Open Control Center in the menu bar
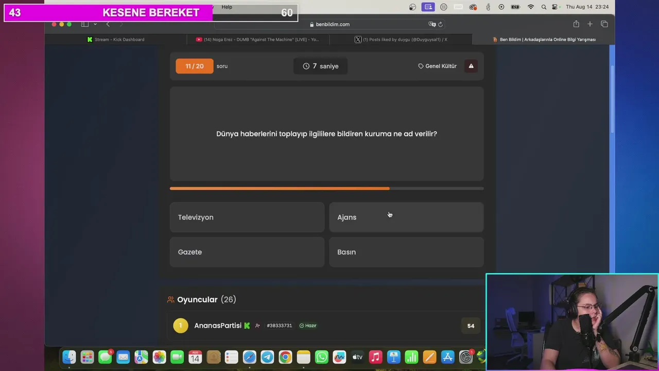The height and width of the screenshot is (371, 659). pos(555,7)
